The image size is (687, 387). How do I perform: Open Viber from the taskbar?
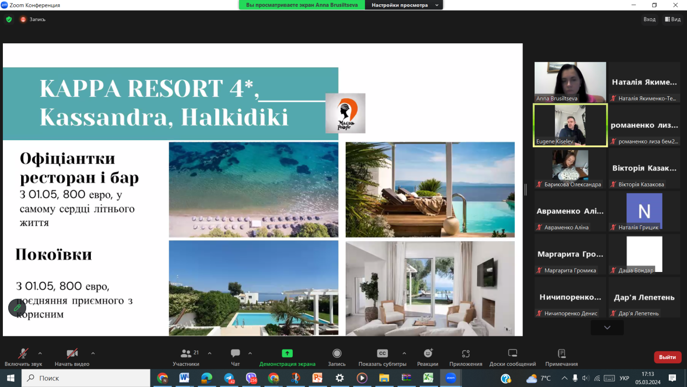(x=251, y=378)
